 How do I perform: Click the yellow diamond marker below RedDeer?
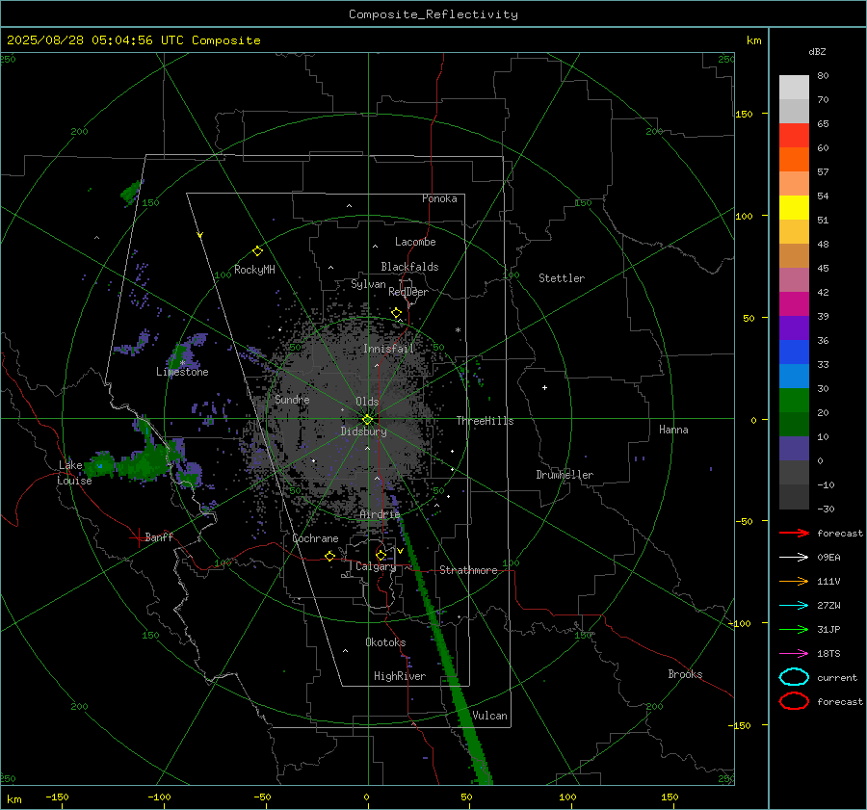point(396,313)
